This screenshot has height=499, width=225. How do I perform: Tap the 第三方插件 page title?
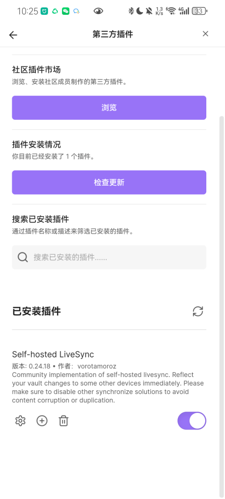point(113,34)
